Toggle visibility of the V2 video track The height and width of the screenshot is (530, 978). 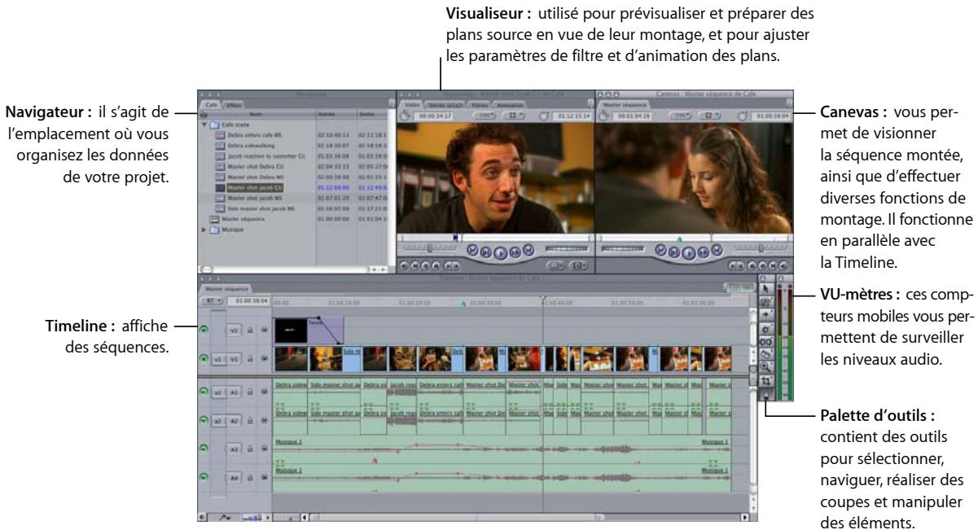[x=204, y=328]
